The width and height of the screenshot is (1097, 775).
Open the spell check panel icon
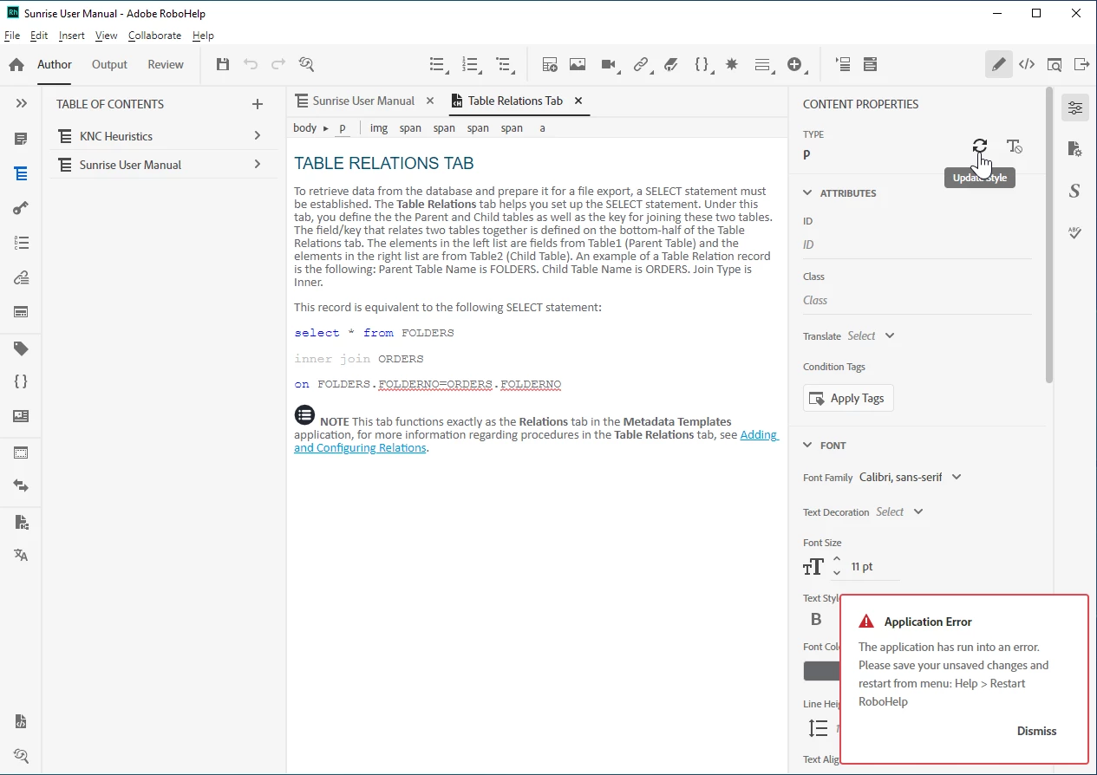tap(1075, 232)
